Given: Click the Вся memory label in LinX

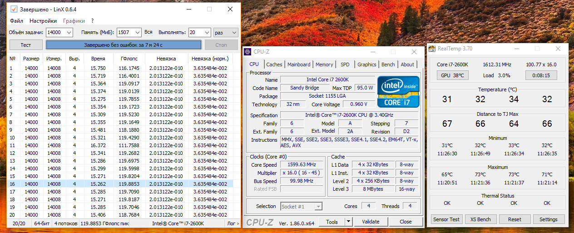Looking at the screenshot, I should (148, 32).
